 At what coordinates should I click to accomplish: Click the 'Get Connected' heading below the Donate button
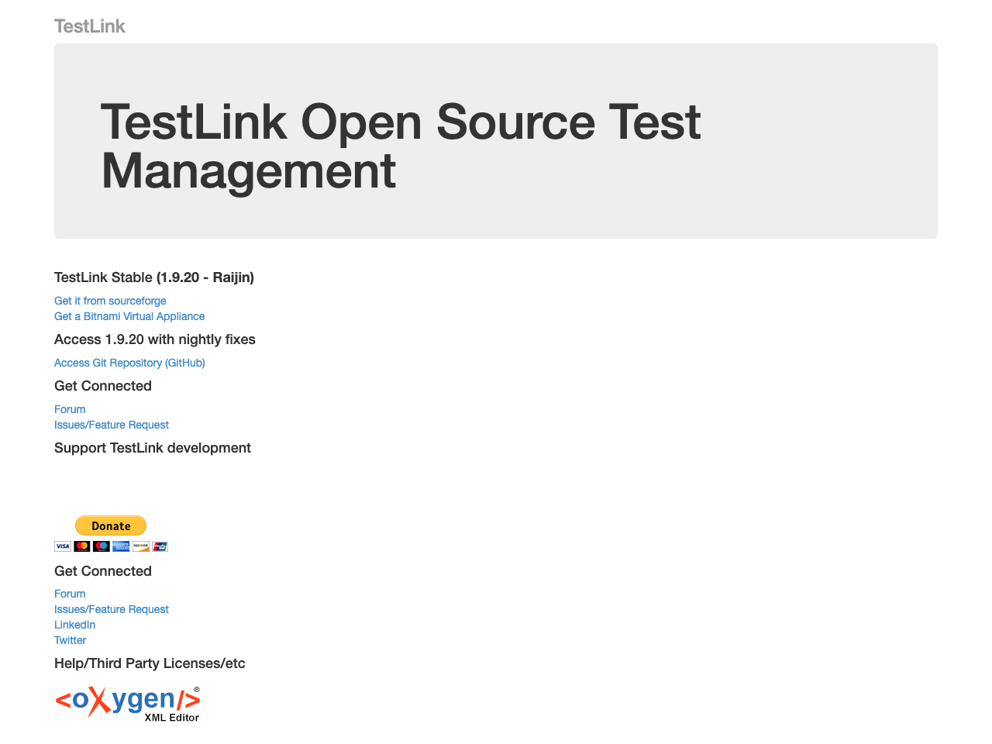[x=103, y=571]
